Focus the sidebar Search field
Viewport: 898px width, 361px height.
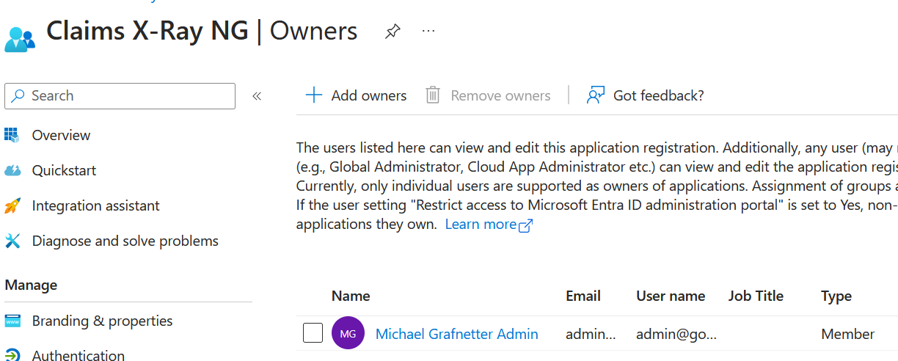[x=120, y=96]
